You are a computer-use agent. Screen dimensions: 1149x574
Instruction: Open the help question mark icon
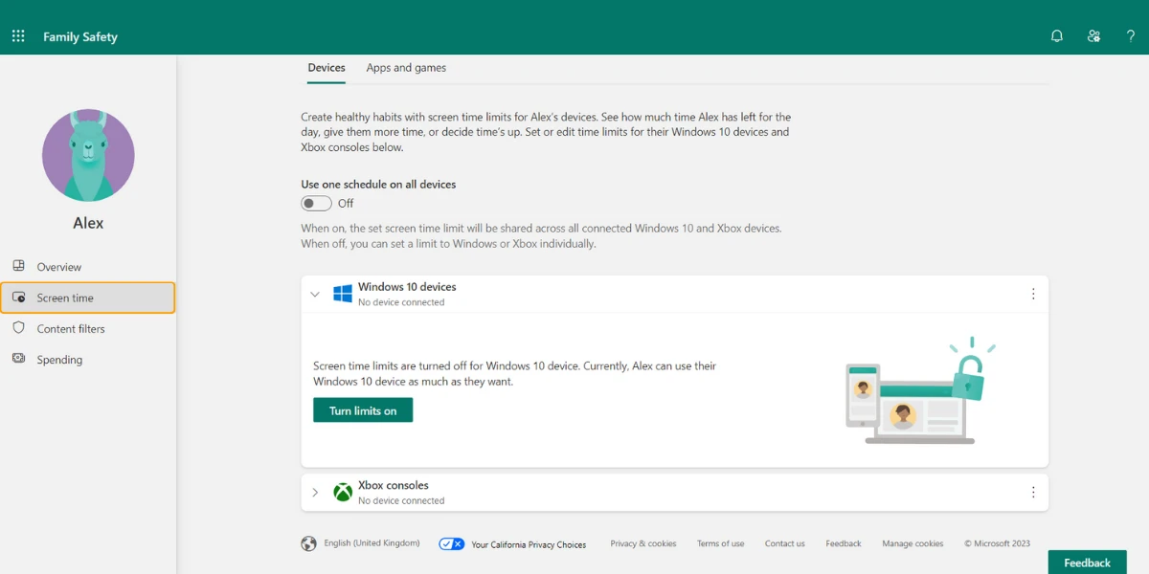(1130, 36)
